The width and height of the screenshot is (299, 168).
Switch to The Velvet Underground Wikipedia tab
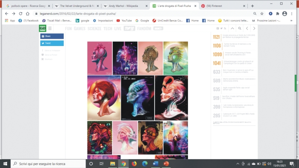tap(77, 6)
